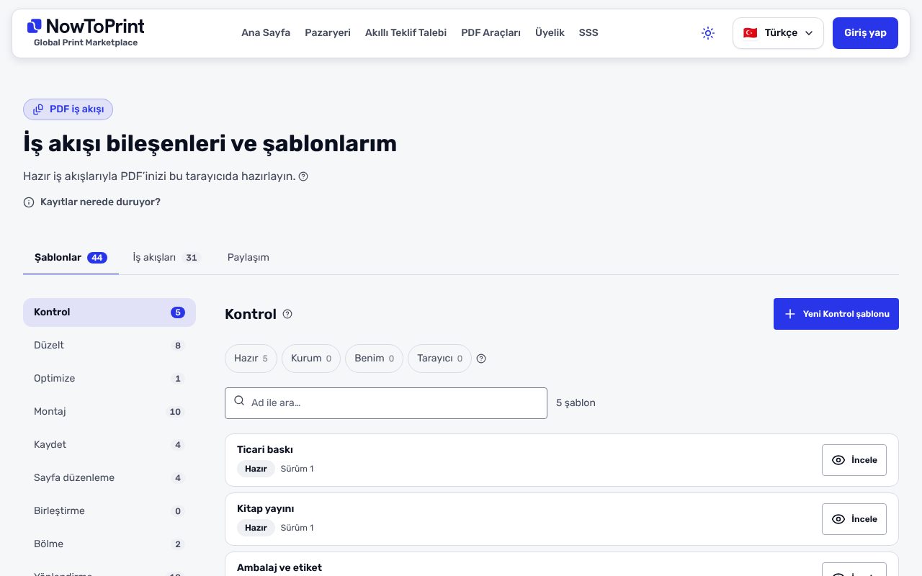922x576 pixels.
Task: Click the help icon next to Kontrol heading
Action: tap(287, 314)
